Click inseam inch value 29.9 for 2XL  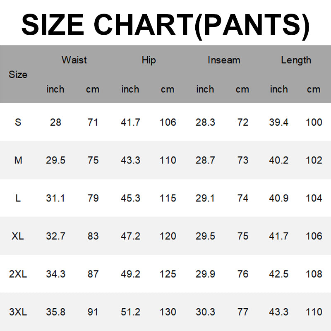(205, 274)
